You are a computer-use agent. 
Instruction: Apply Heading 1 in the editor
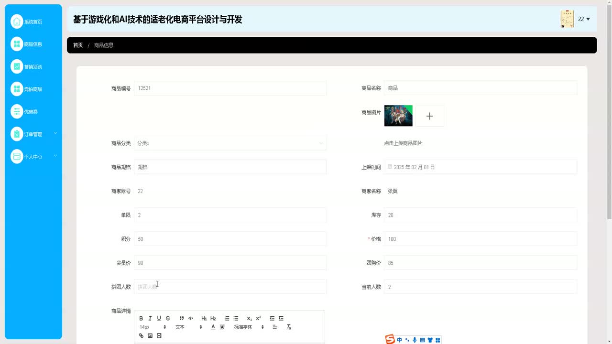(204, 318)
